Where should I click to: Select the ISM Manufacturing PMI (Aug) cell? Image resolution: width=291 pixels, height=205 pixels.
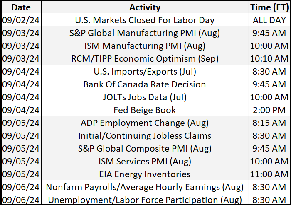(x=145, y=46)
